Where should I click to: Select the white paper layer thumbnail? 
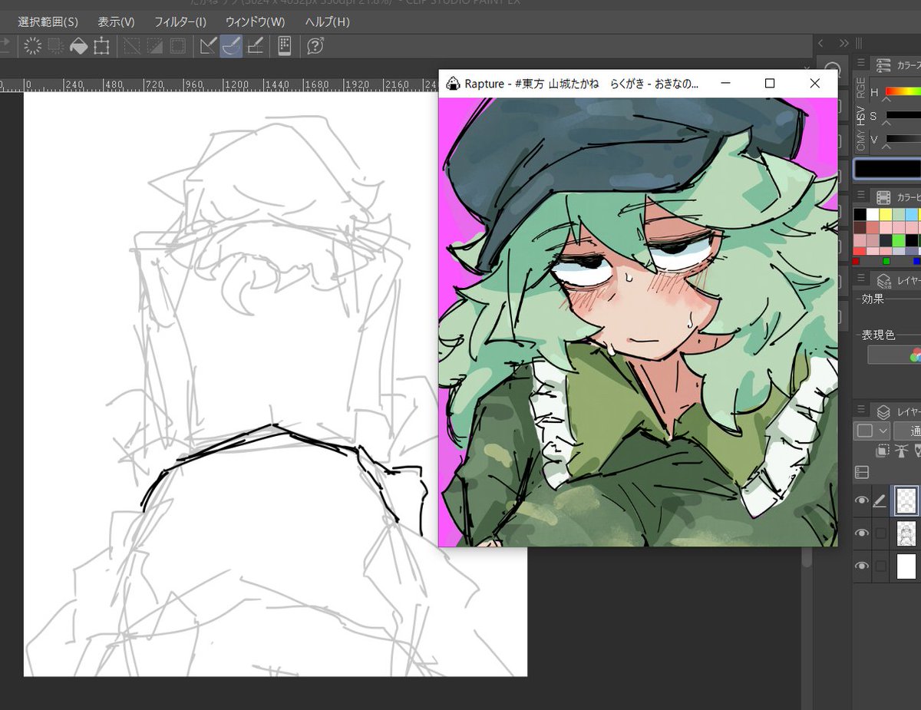coord(906,566)
